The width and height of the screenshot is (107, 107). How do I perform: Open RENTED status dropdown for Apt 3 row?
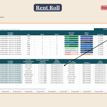coord(71,40)
